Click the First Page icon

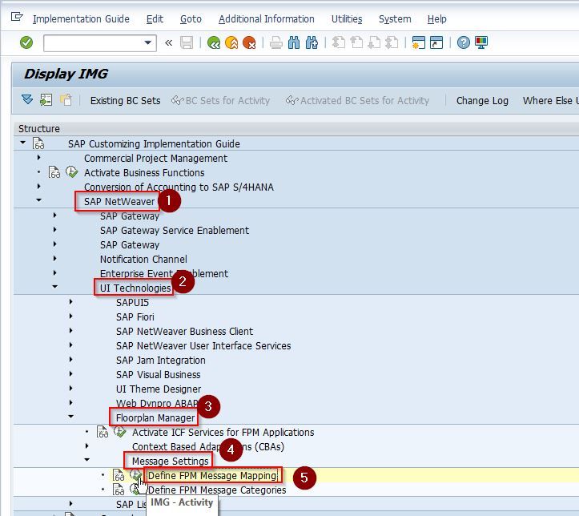(x=339, y=42)
